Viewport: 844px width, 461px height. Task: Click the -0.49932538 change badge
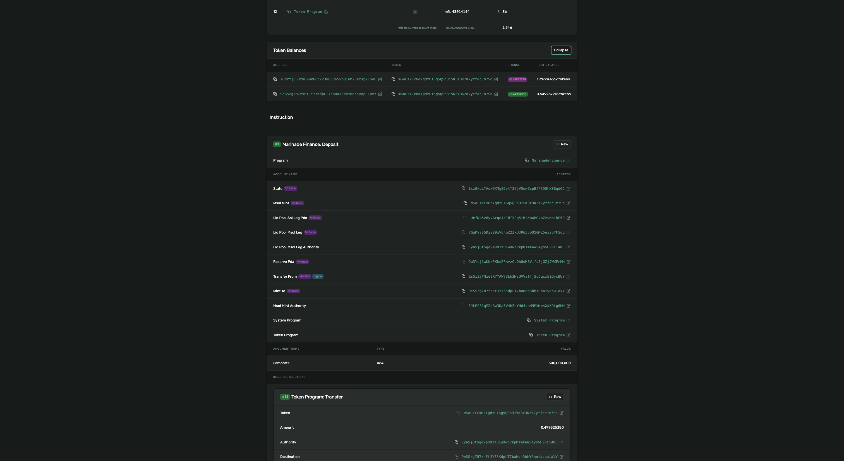[x=517, y=79]
